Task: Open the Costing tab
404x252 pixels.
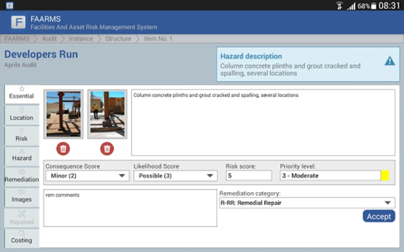Action: [22, 238]
